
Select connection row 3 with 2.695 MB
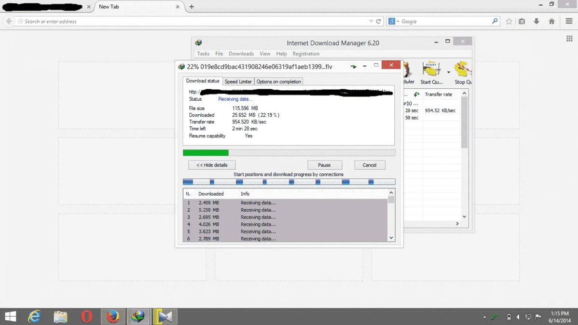coord(285,217)
